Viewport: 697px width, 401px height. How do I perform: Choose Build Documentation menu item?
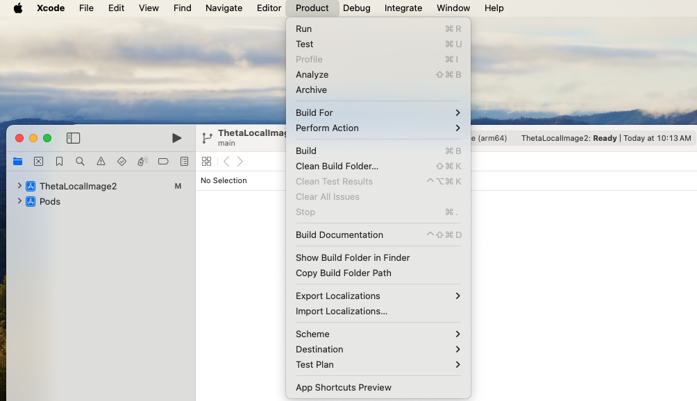tap(378, 235)
